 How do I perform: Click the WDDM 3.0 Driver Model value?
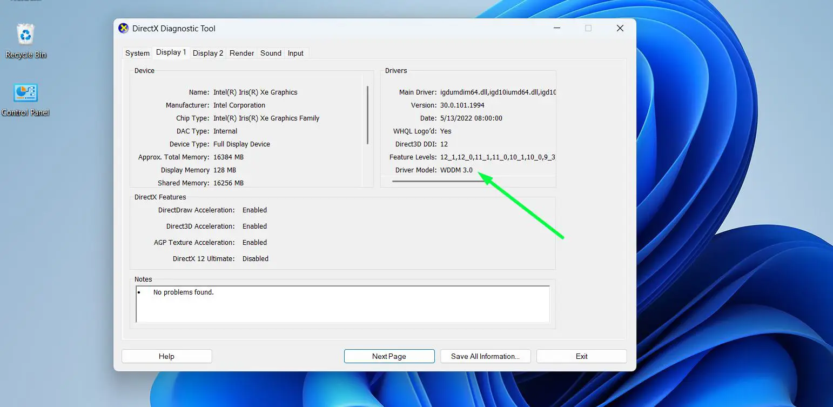pyautogui.click(x=456, y=170)
